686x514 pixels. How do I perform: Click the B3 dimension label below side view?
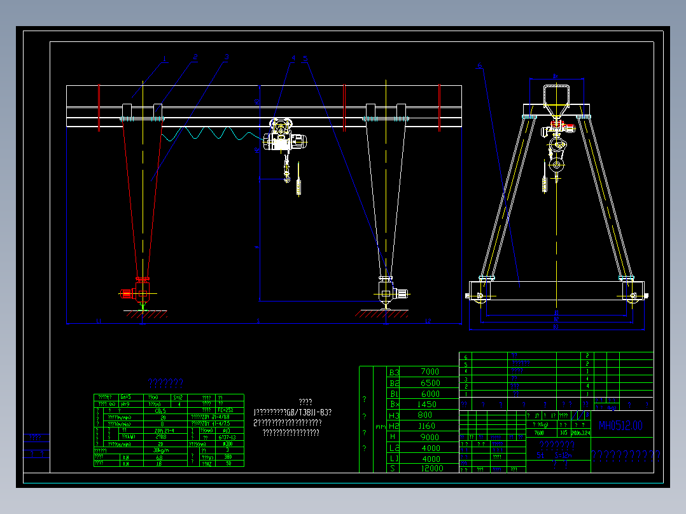556,327
